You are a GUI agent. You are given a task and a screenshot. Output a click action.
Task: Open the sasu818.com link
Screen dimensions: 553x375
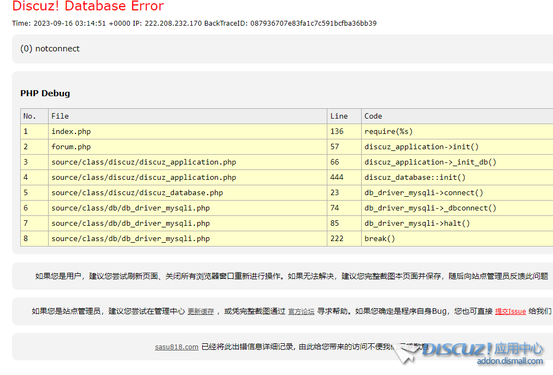pyautogui.click(x=177, y=347)
